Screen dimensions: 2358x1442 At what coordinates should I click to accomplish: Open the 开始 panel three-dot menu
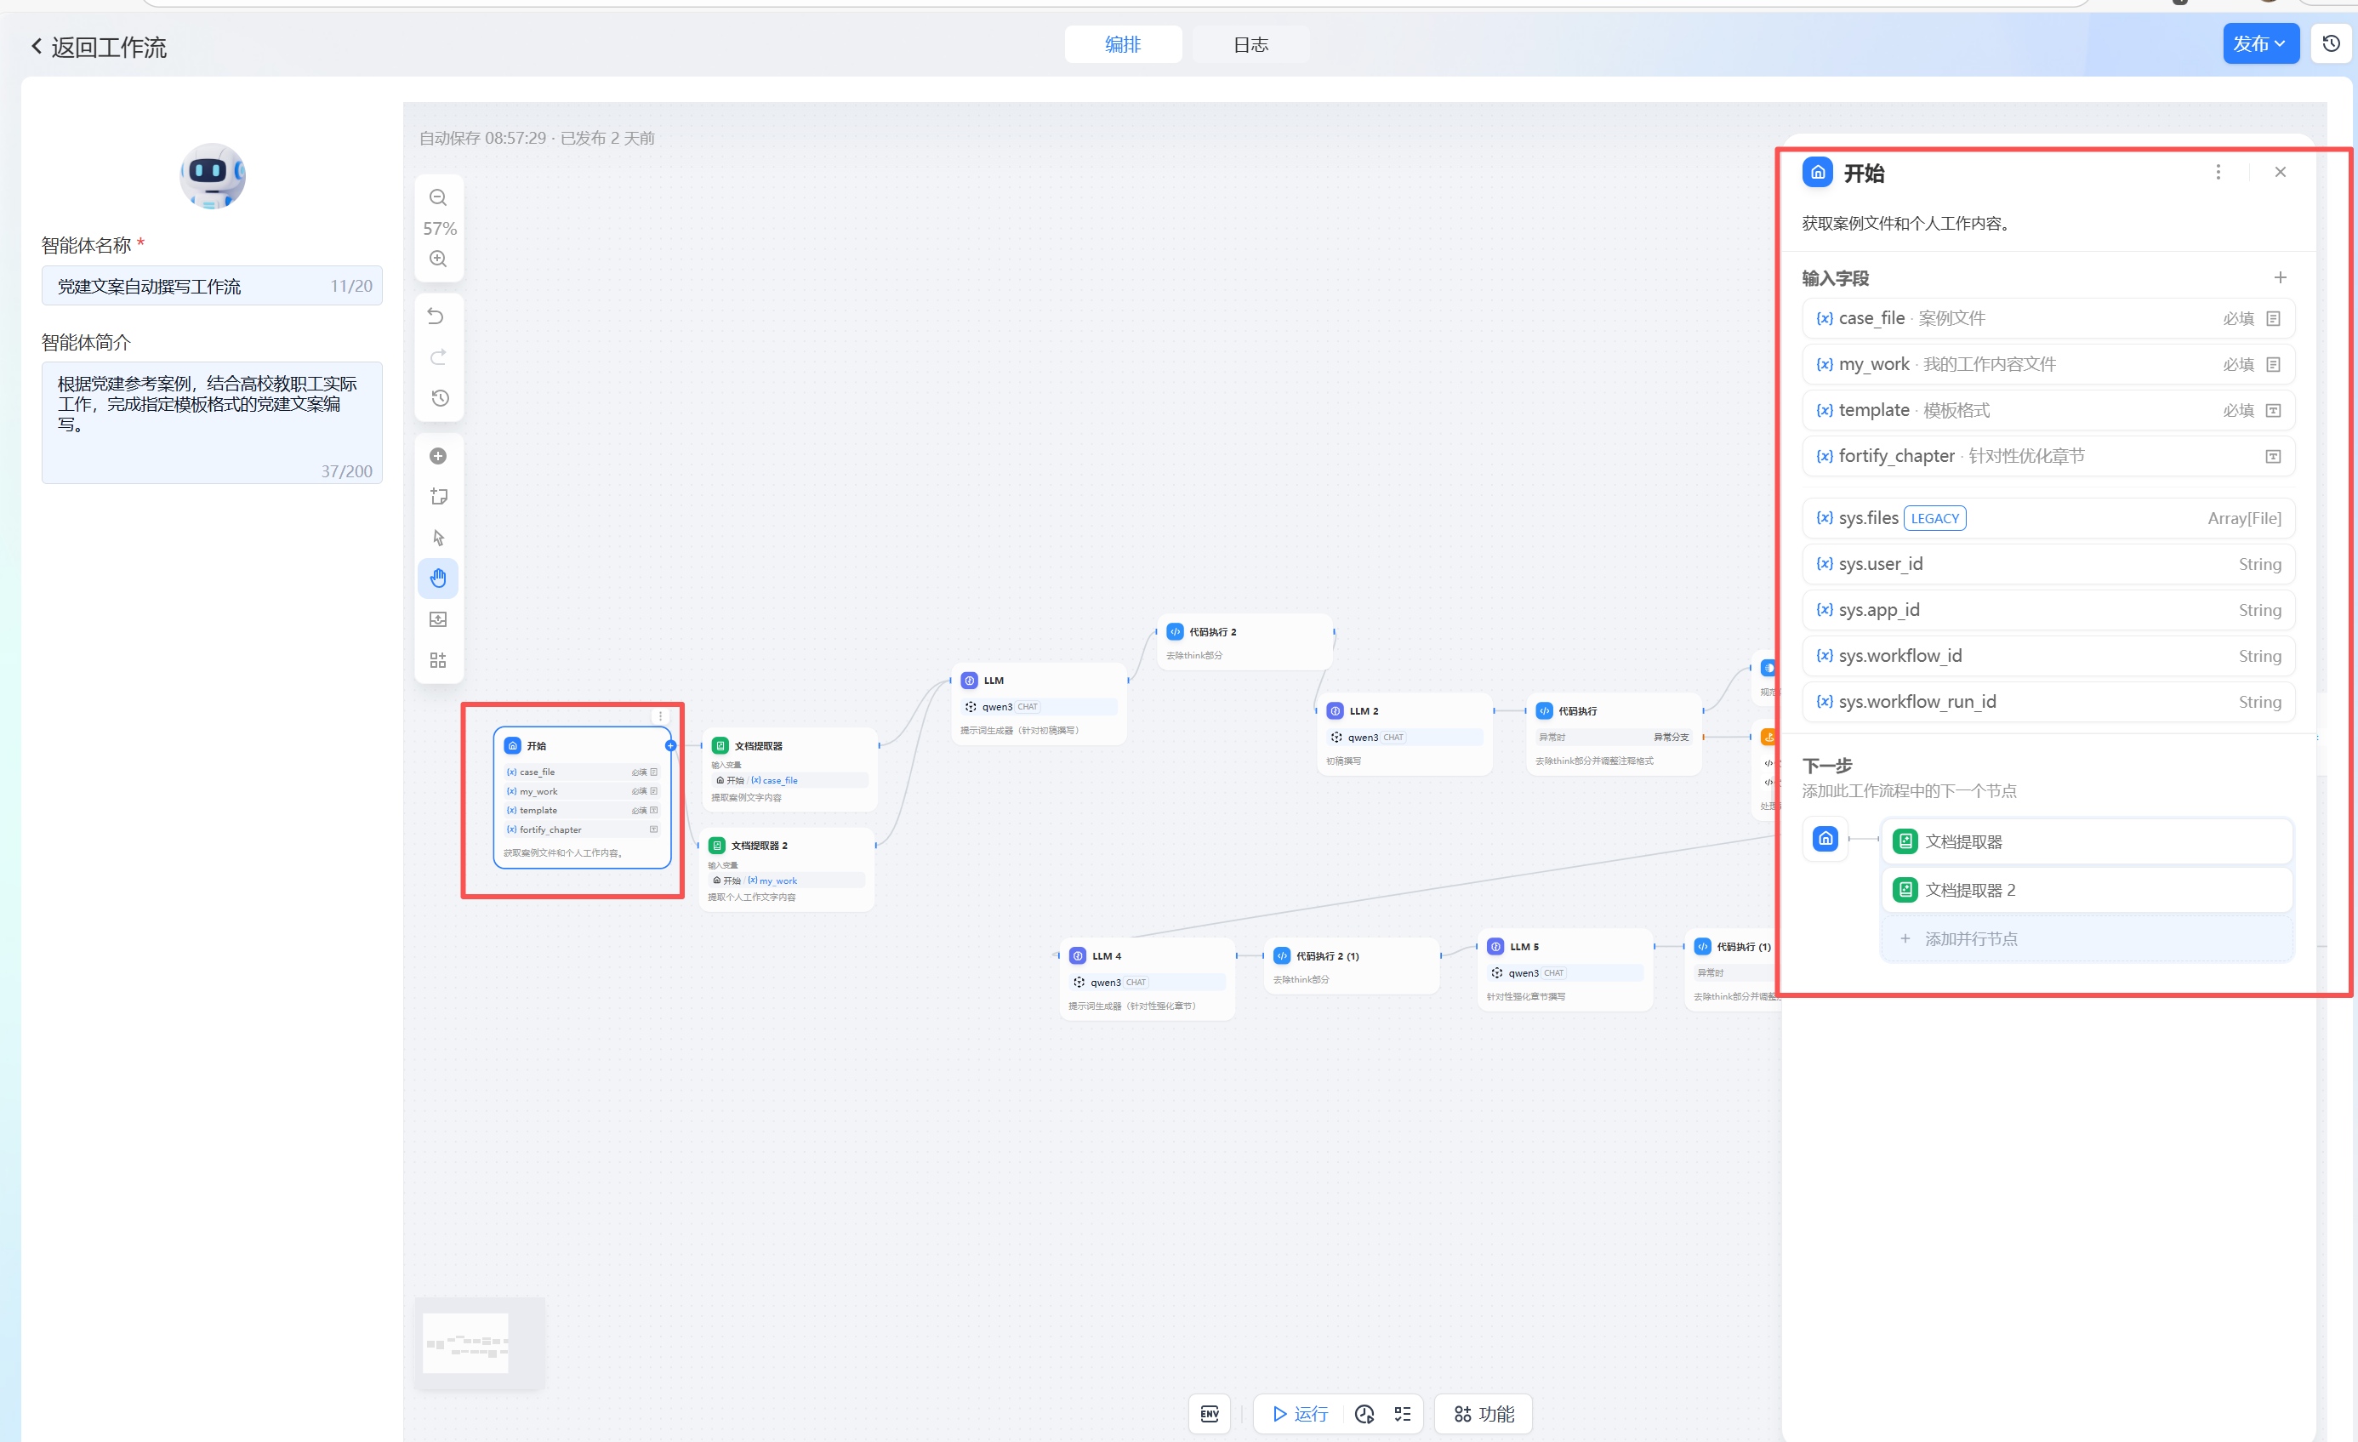(x=2218, y=172)
